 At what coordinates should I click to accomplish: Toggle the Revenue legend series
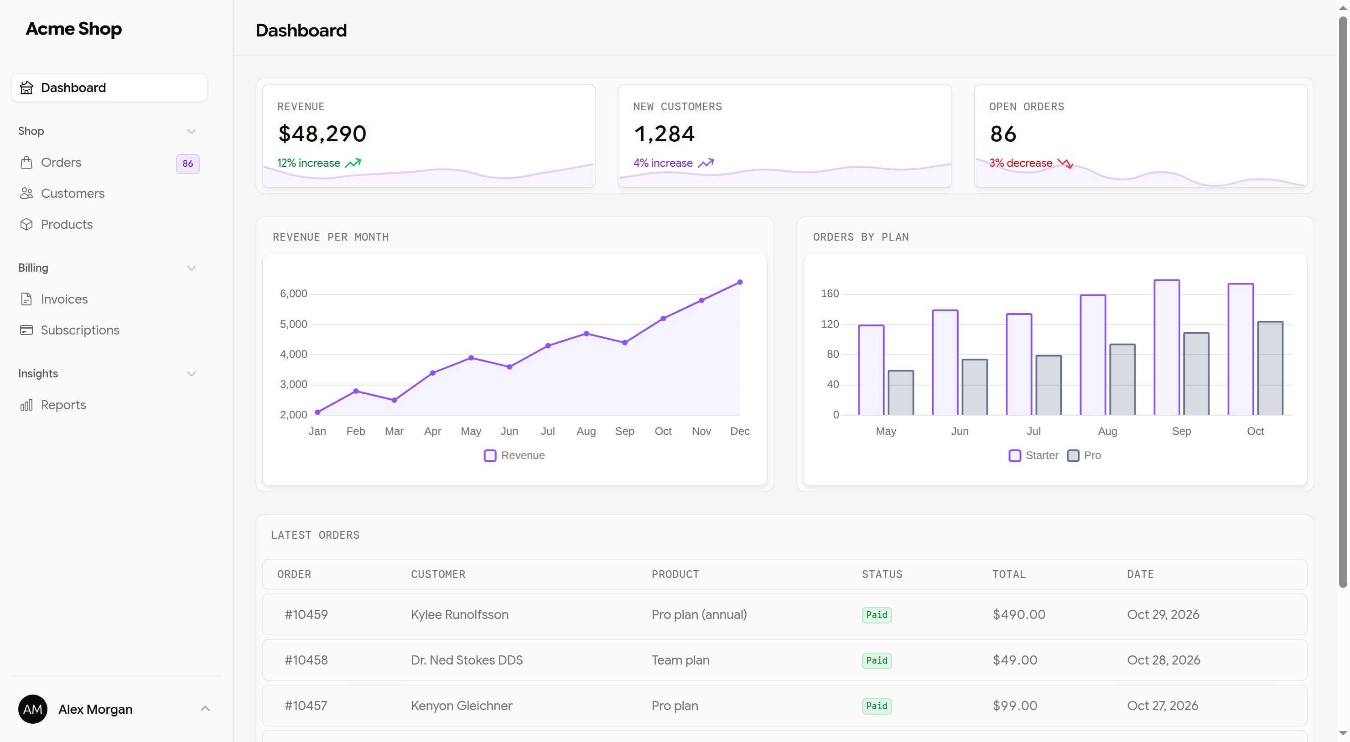click(514, 456)
